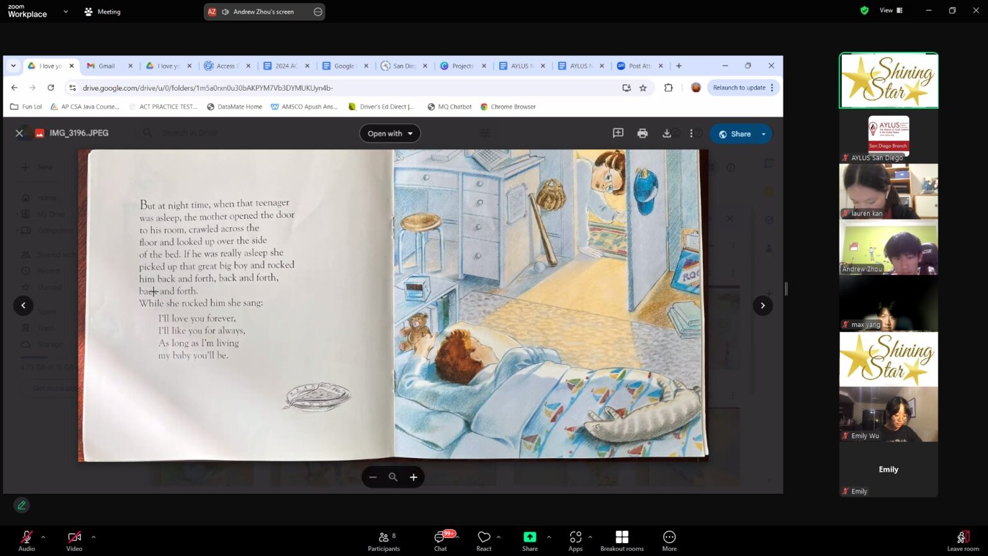
Task: Expand audio options arrow beside Audio
Action: (x=43, y=537)
